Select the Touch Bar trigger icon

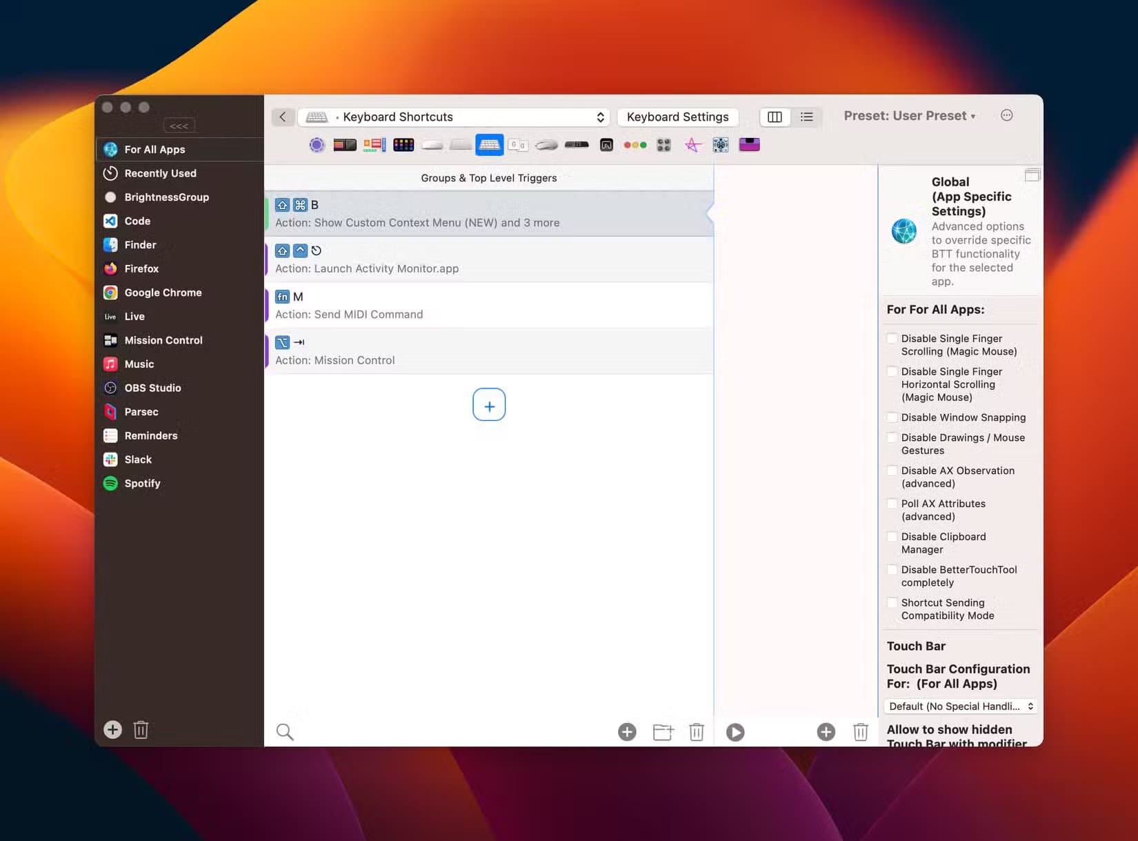point(345,145)
